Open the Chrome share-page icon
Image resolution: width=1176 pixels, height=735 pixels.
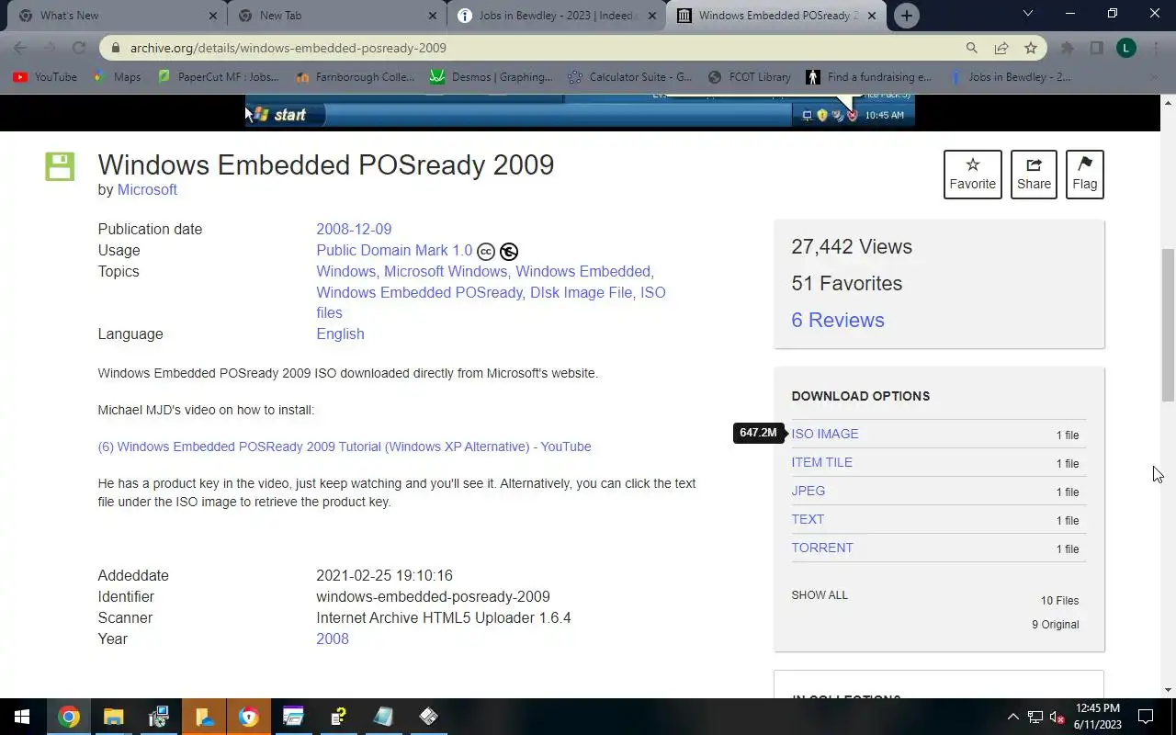pos(1001,48)
